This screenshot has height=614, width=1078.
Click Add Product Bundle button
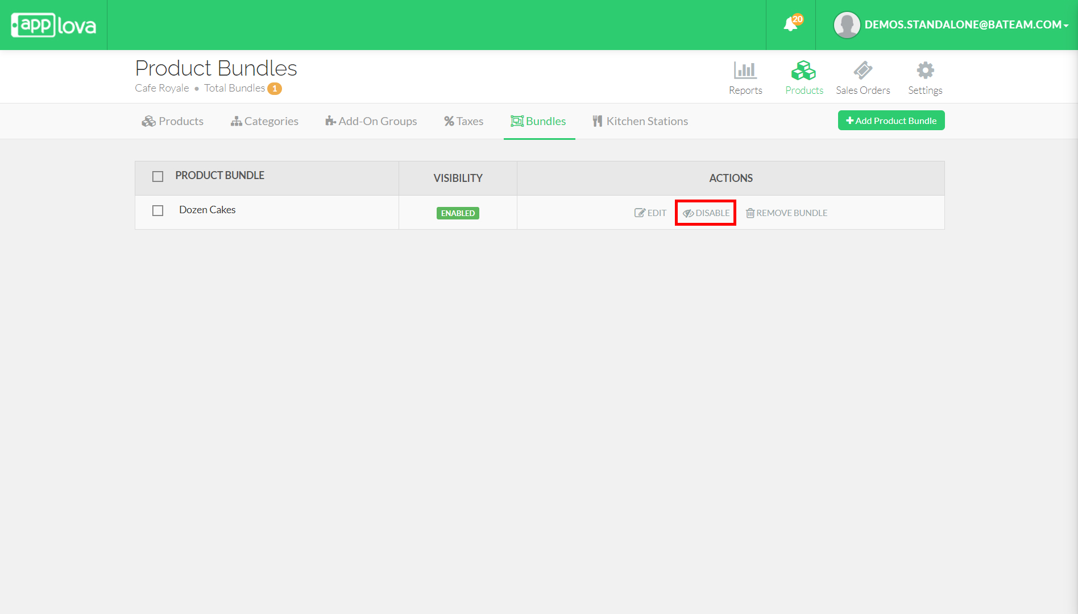tap(891, 121)
